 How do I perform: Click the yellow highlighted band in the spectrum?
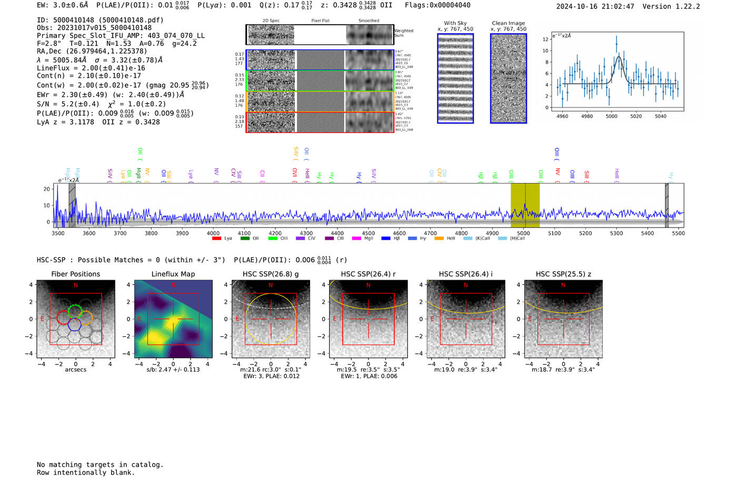click(525, 205)
